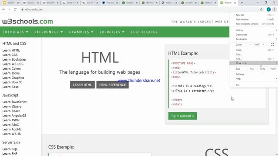Switch to the 'Find' browser tab
This screenshot has width=278, height=156.
click(x=109, y=3)
